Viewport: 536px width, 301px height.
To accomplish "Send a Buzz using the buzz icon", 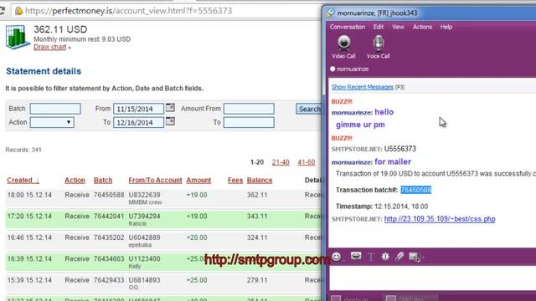I will coord(385,257).
